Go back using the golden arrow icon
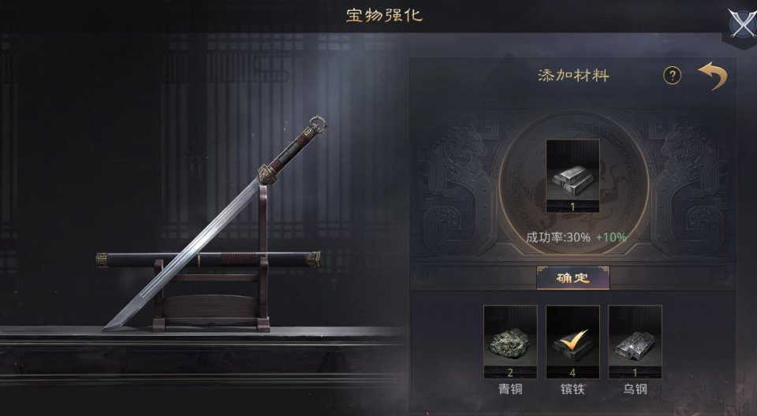 [x=713, y=76]
